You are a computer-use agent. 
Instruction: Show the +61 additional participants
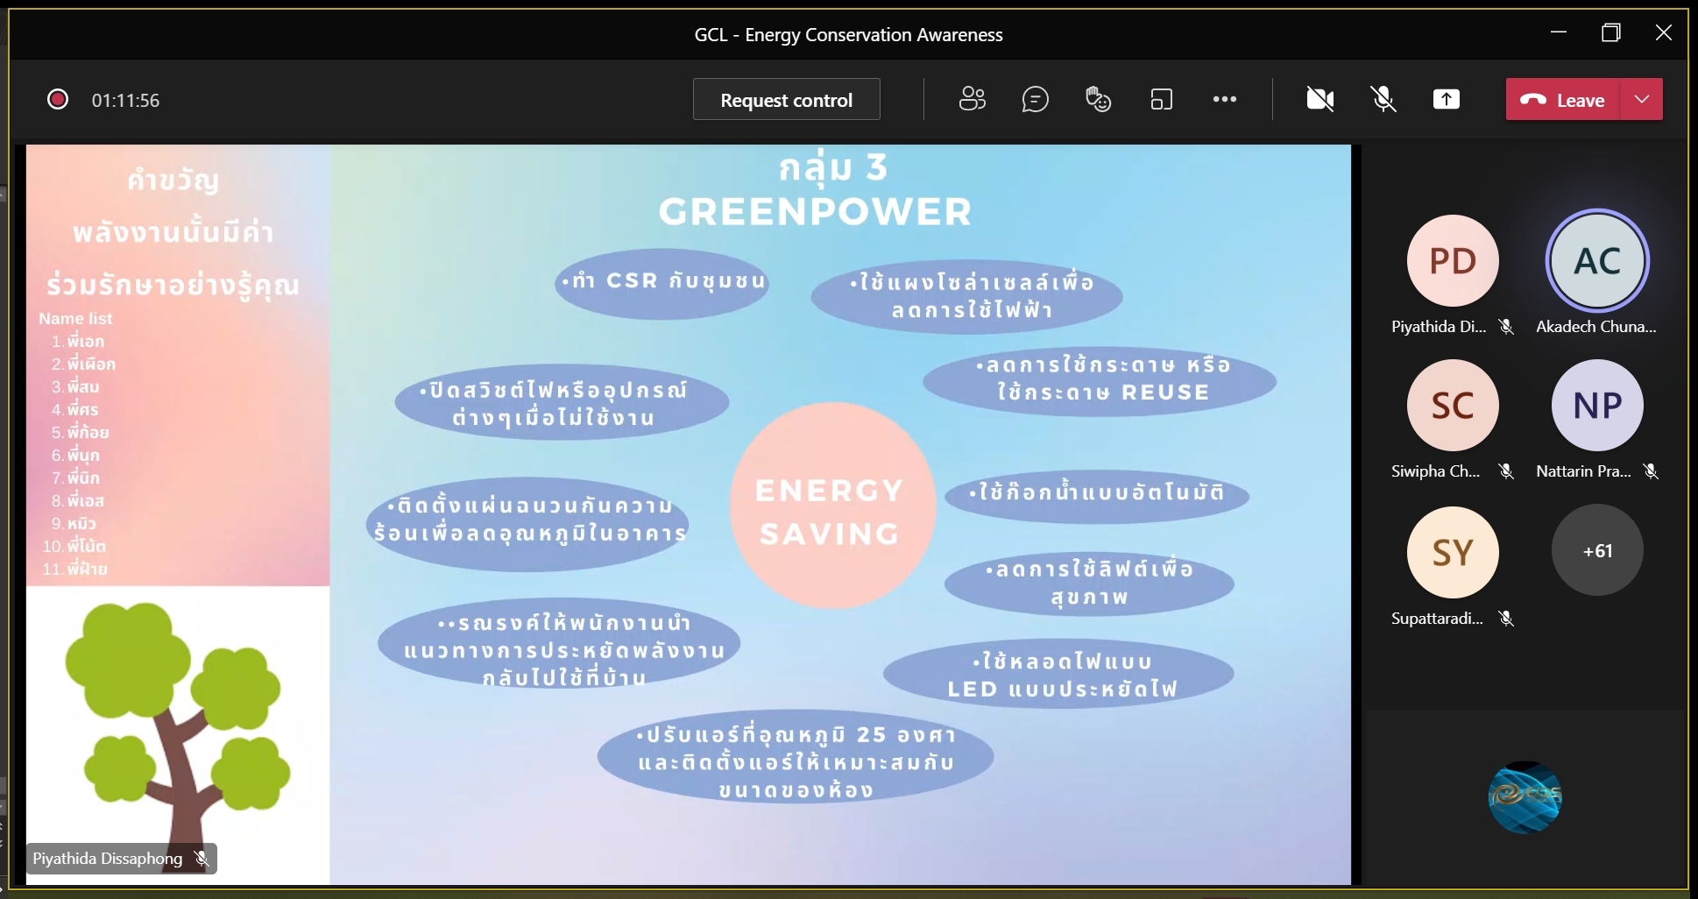click(x=1597, y=550)
